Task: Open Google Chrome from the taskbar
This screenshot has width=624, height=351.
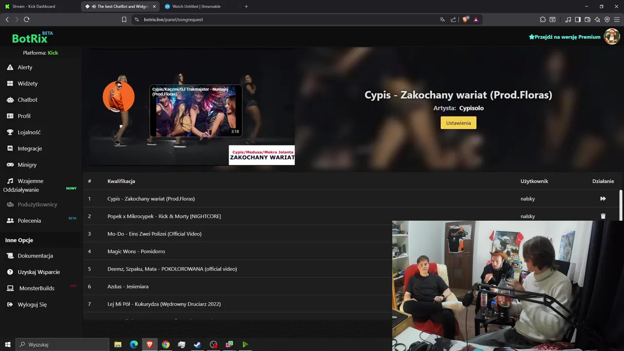Action: pos(166,345)
